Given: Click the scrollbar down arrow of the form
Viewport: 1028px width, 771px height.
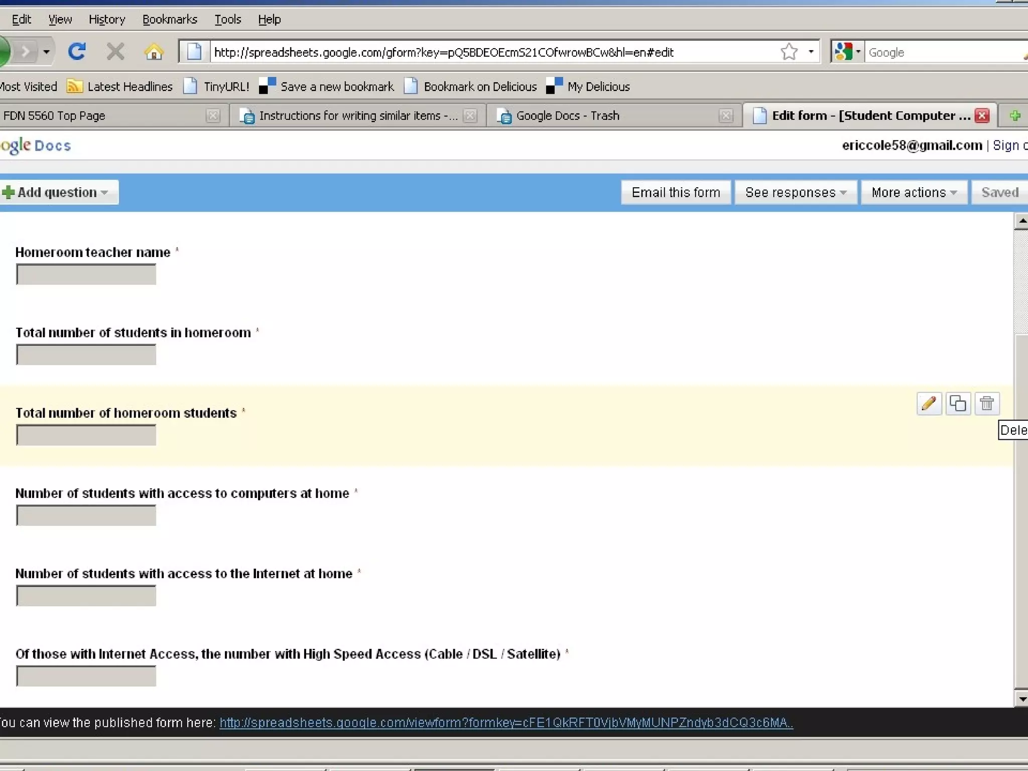Looking at the screenshot, I should coord(1021,698).
